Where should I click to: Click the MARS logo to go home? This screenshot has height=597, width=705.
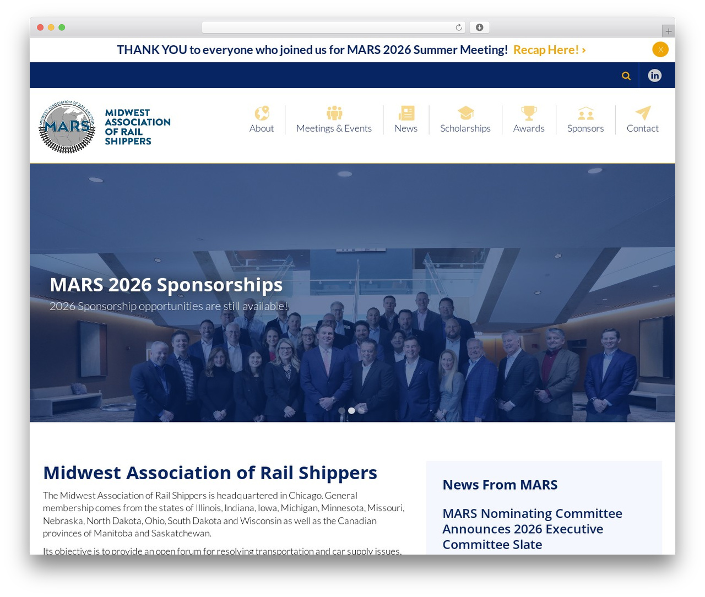tap(104, 127)
